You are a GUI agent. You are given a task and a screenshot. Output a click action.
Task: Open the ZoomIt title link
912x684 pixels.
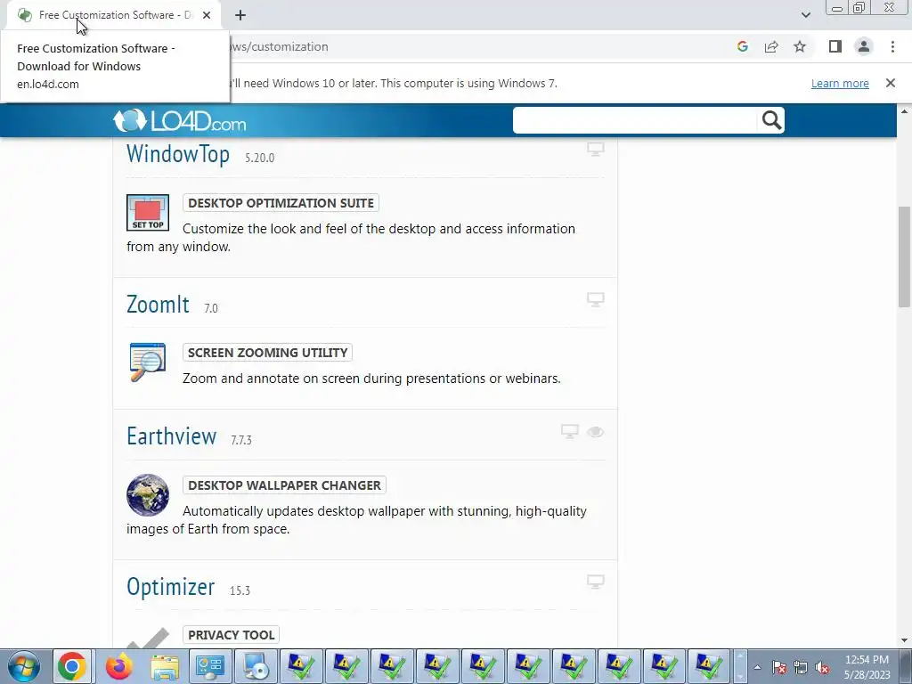158,305
